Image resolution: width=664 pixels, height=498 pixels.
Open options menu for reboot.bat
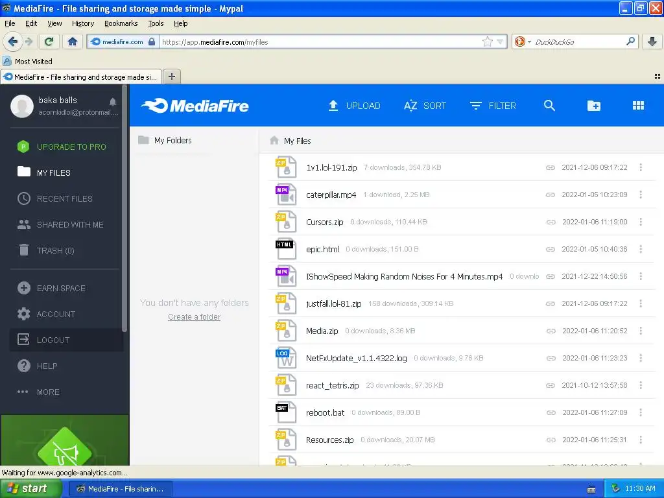(641, 412)
